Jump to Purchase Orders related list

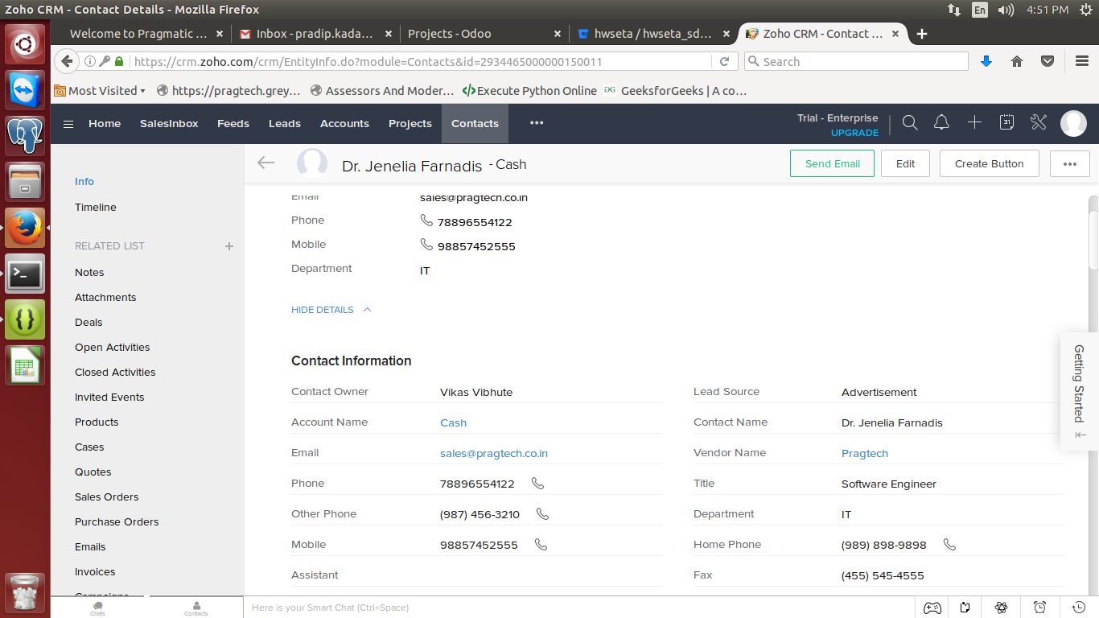click(x=117, y=521)
